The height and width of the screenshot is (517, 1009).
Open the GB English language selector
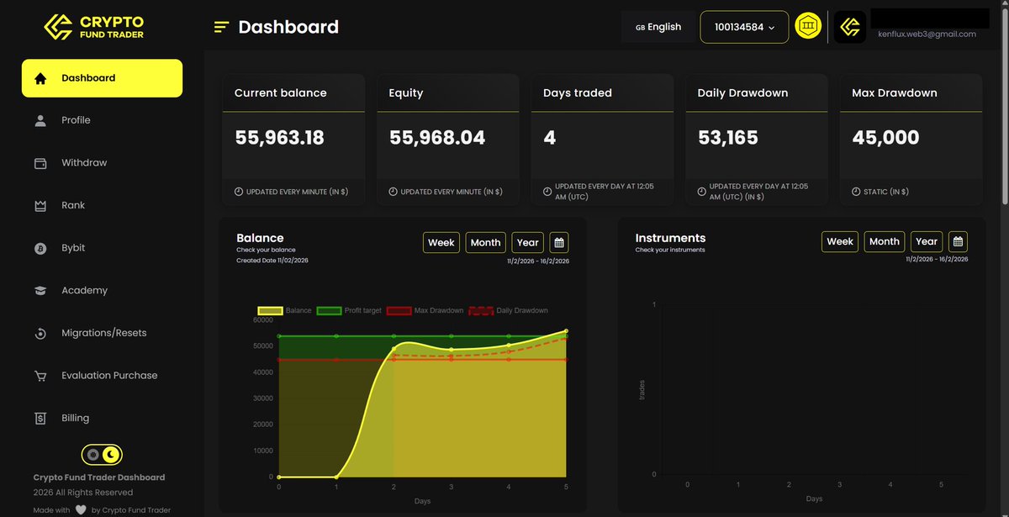[658, 27]
